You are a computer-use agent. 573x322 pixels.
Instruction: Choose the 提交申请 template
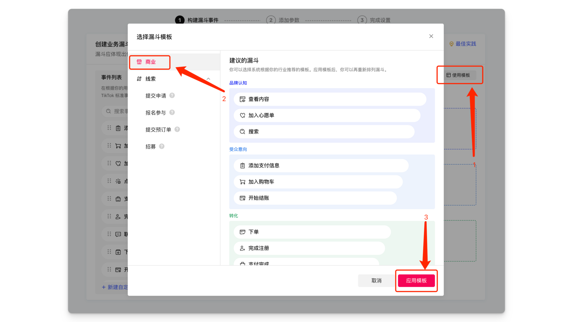click(156, 96)
